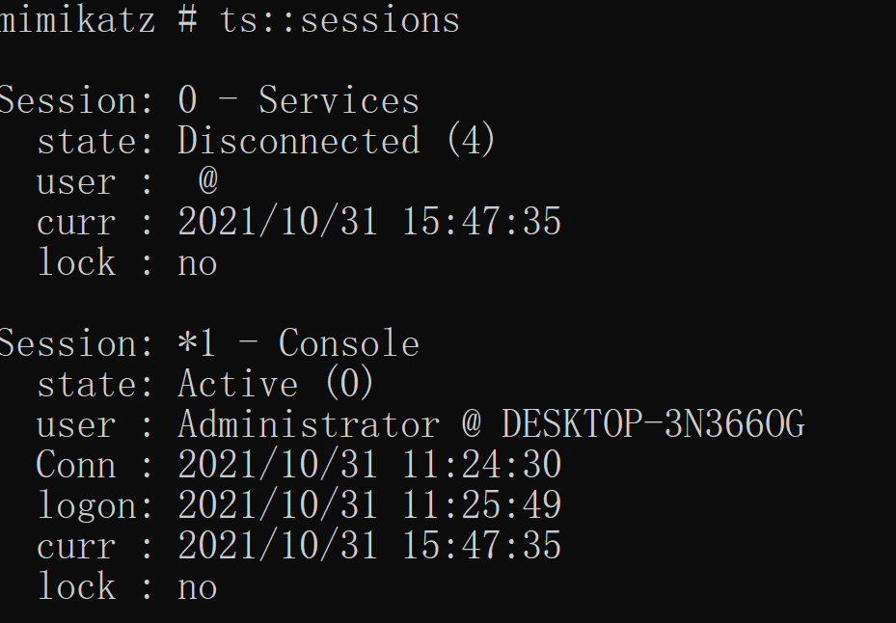896x623 pixels.
Task: Click the Session *1 - Console header
Action: click(x=209, y=343)
